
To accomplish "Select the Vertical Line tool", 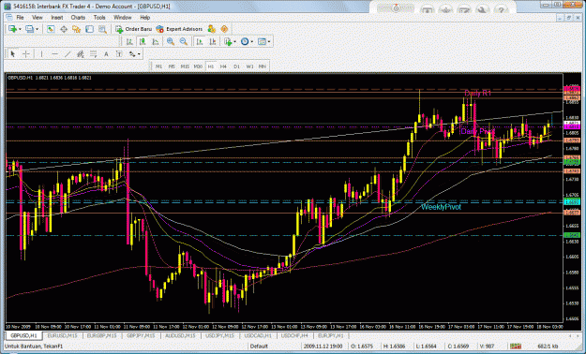I will coord(41,54).
